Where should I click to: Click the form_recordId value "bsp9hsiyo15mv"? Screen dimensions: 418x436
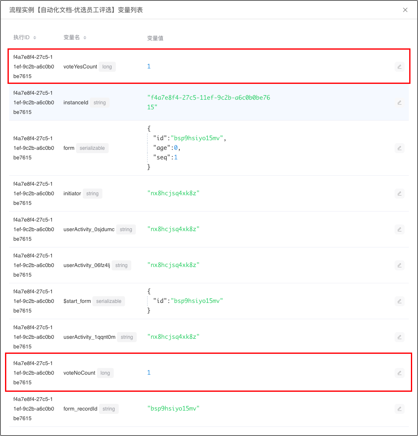click(173, 408)
